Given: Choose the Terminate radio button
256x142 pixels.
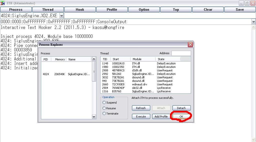Looking at the screenshot, I should 104,114.
